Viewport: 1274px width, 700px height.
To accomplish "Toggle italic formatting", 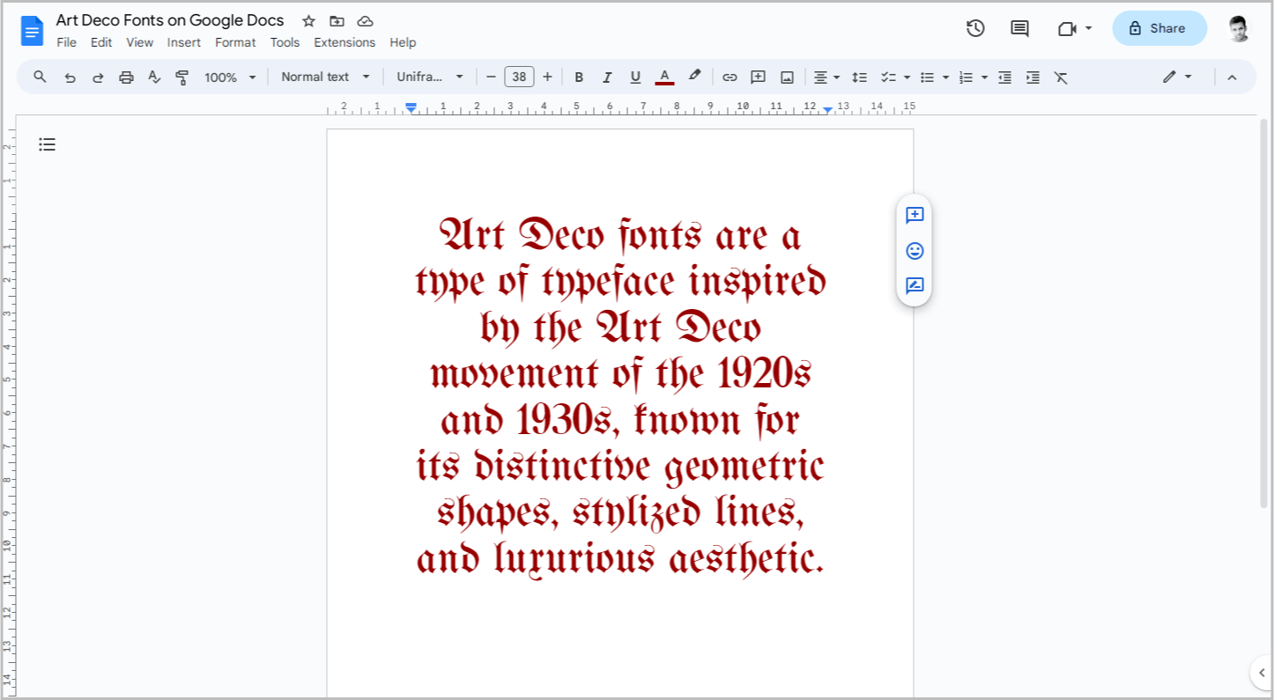I will pyautogui.click(x=607, y=77).
